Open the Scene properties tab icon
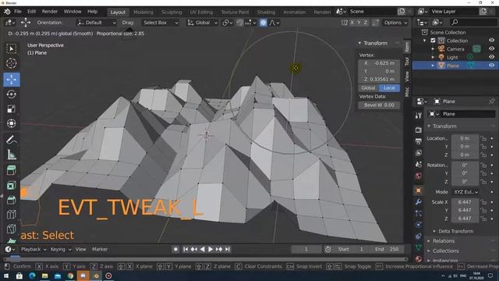 pyautogui.click(x=419, y=165)
